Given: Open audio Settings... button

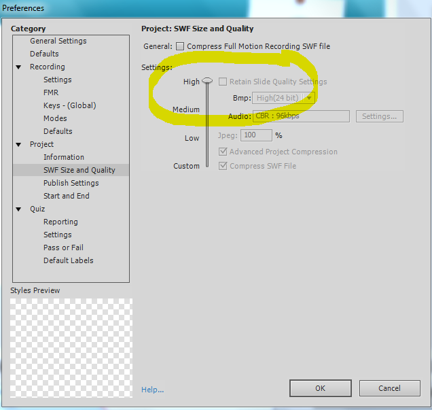Looking at the screenshot, I should 379,116.
